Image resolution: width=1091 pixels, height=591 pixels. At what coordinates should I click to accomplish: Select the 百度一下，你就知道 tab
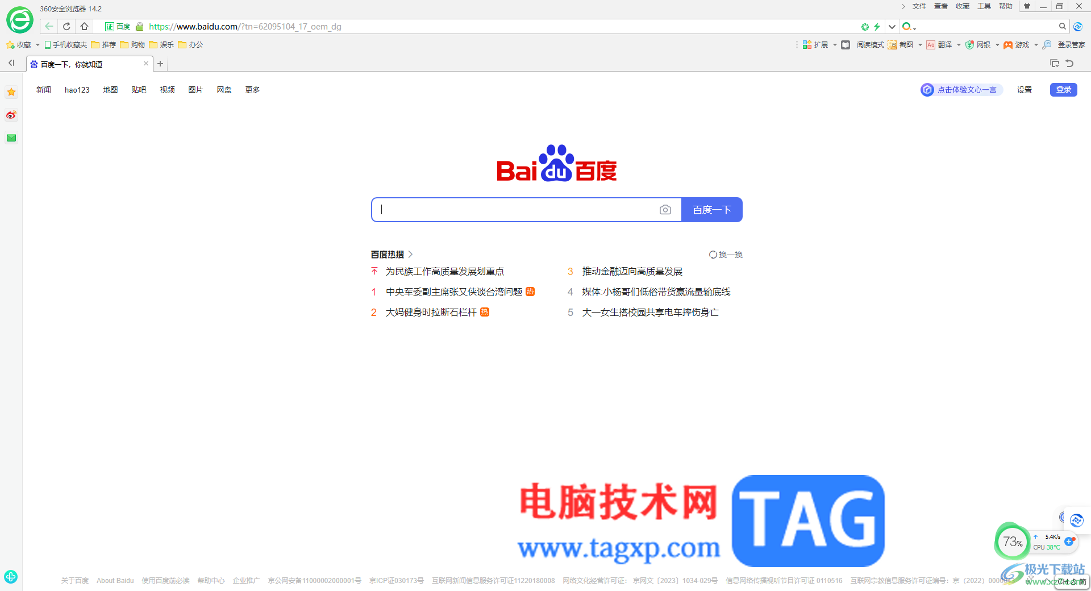point(90,64)
